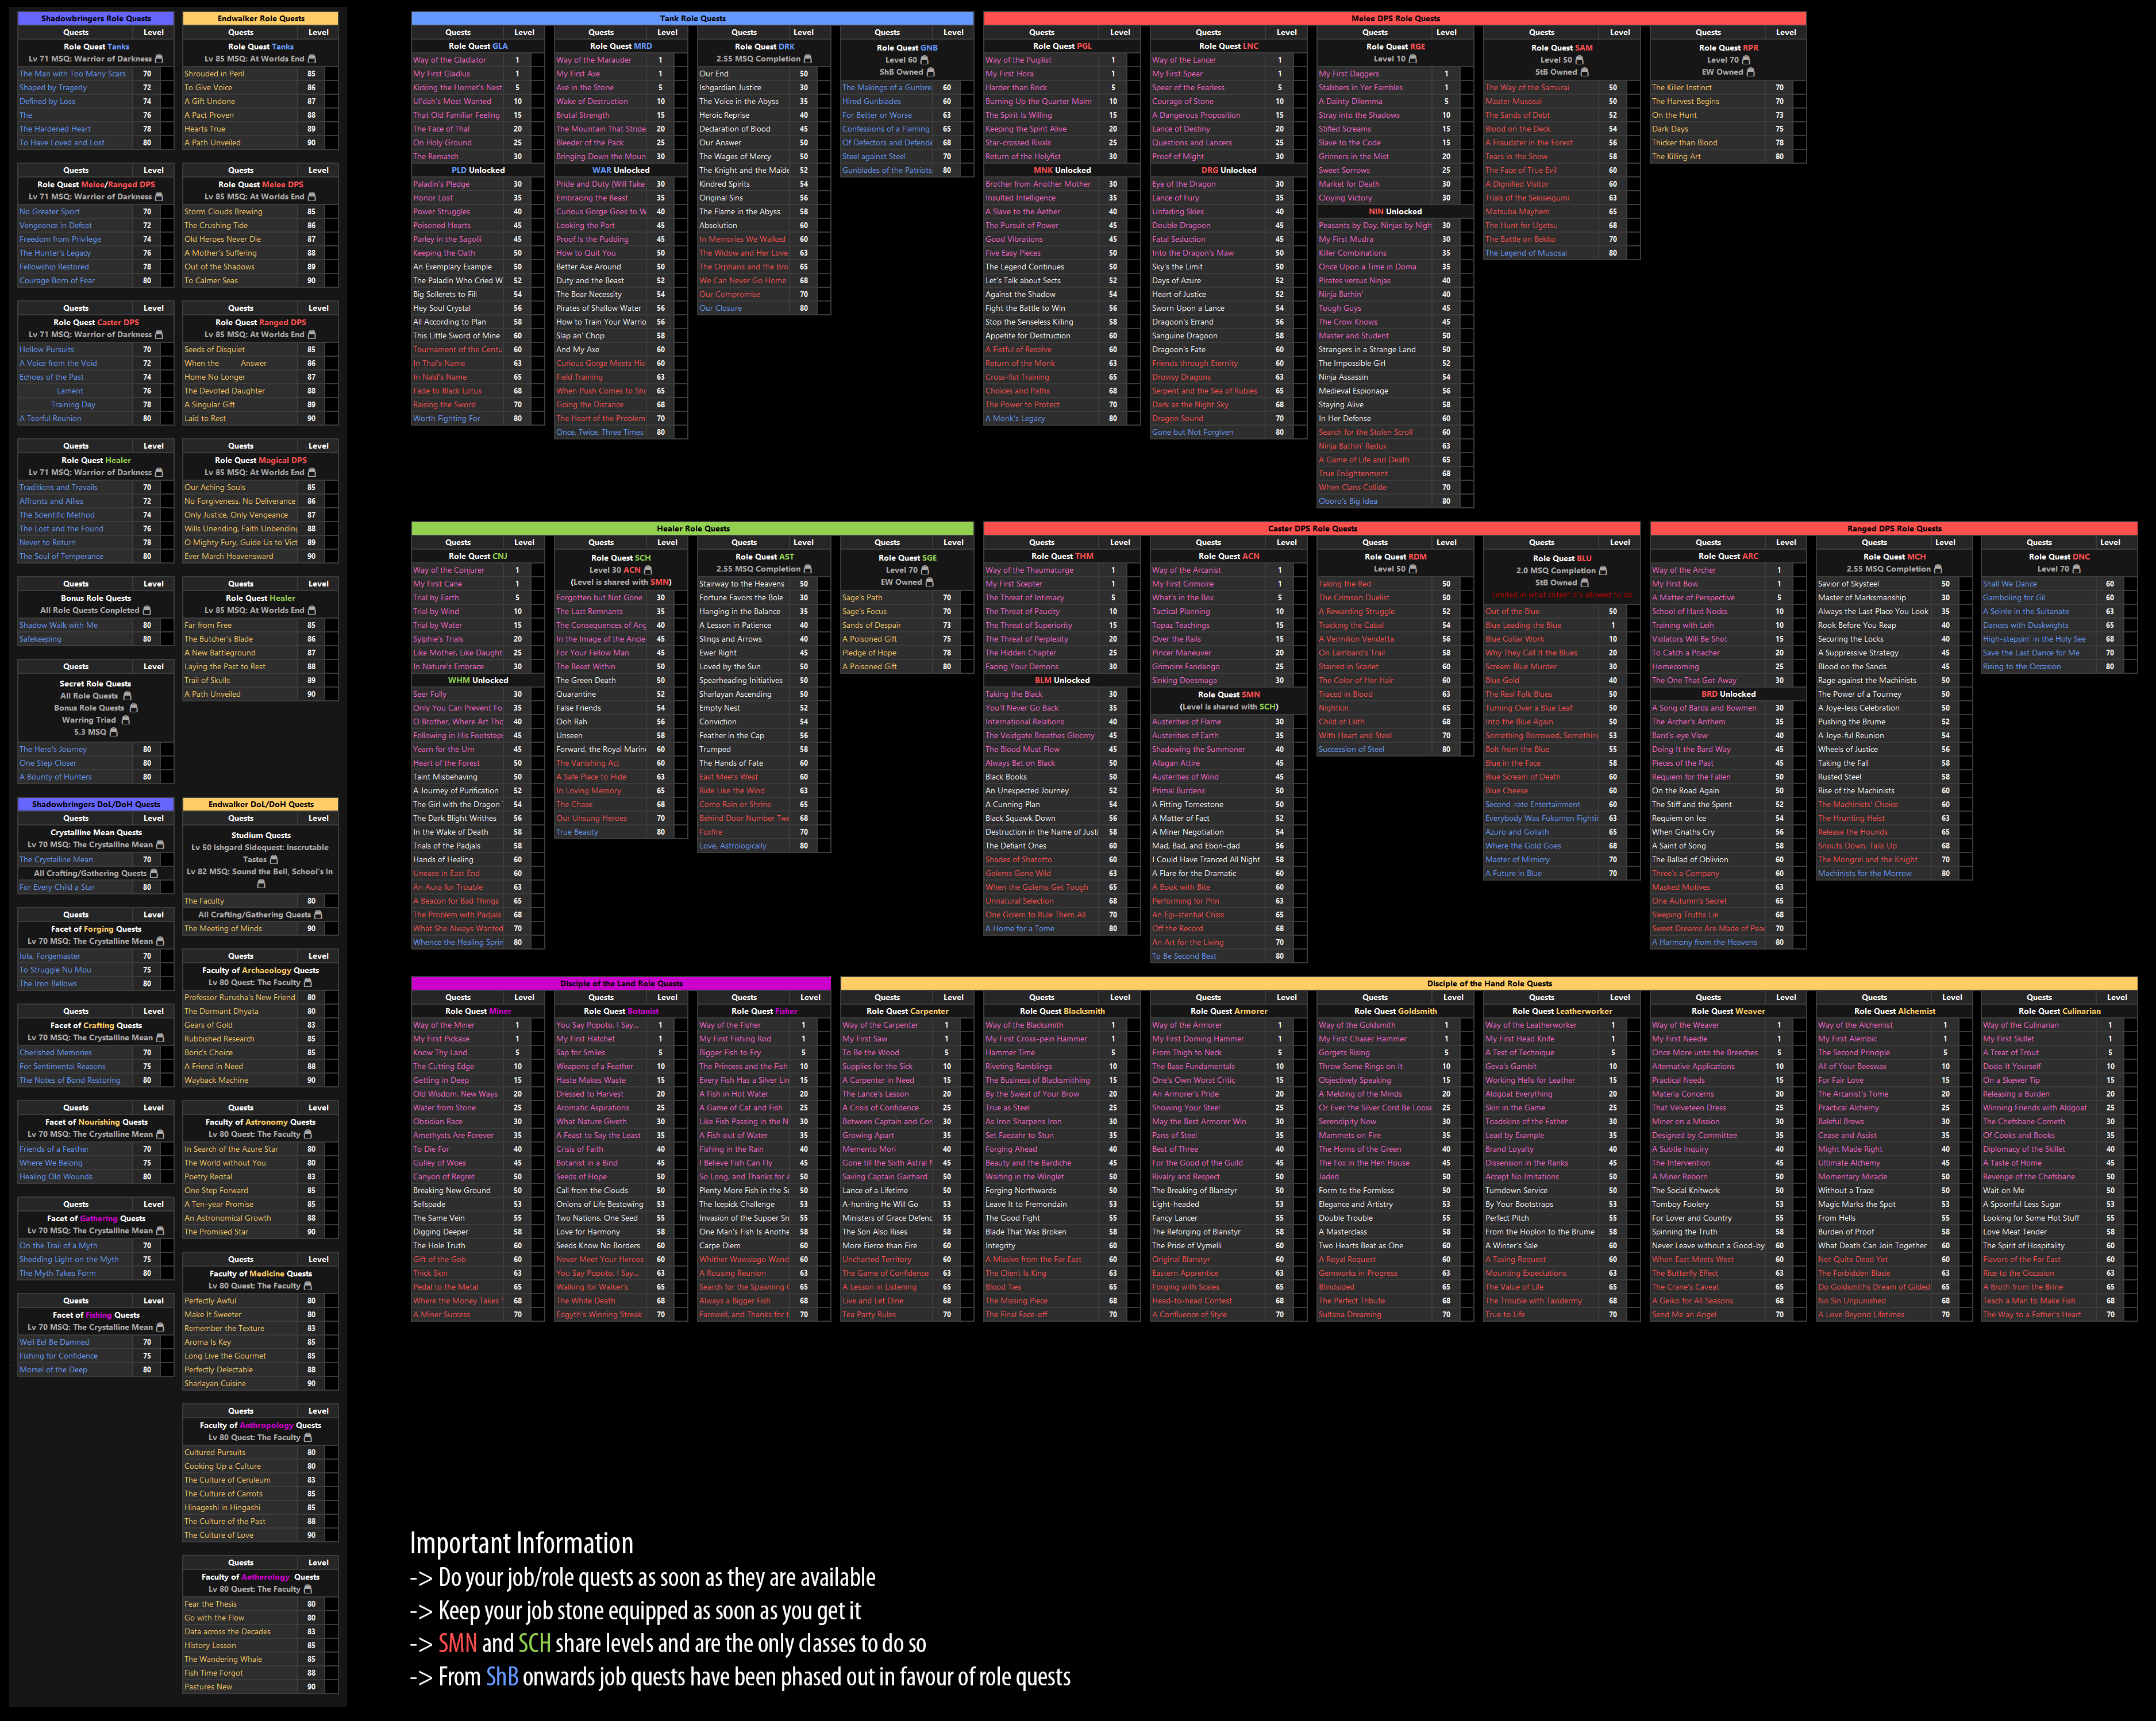Image resolution: width=2156 pixels, height=1721 pixels.
Task: Select the Shadowbringers Role Quests header
Action: (96, 18)
